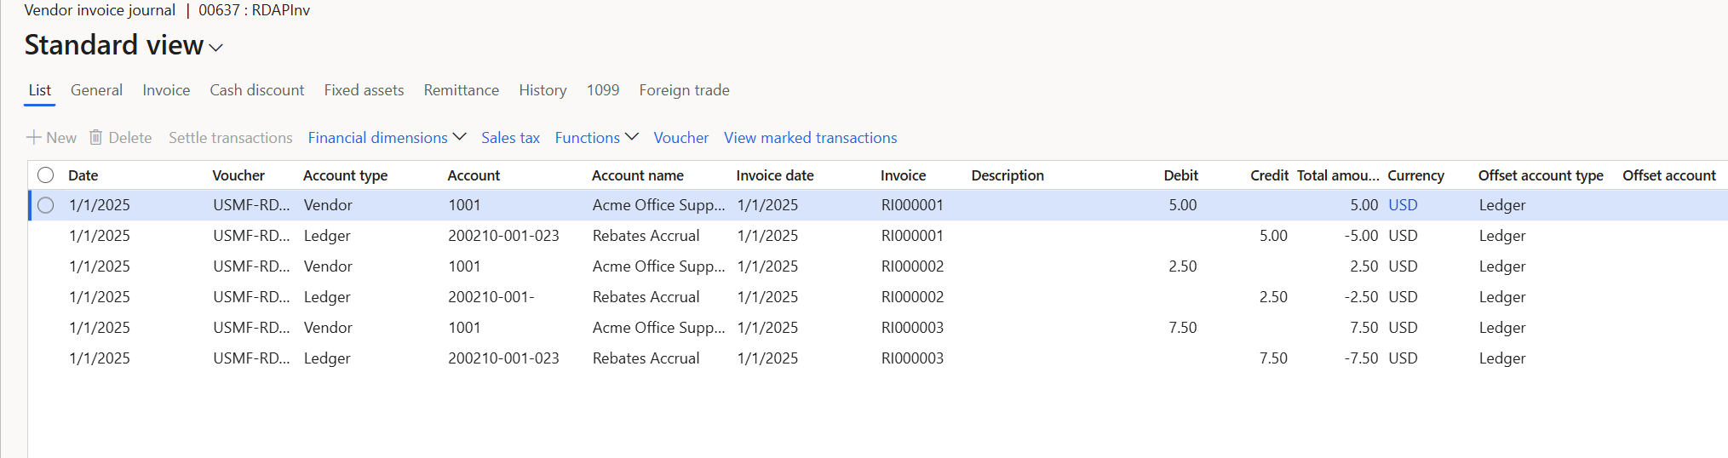Select the RI000002 invoice cell for Vendor row

pyautogui.click(x=912, y=266)
